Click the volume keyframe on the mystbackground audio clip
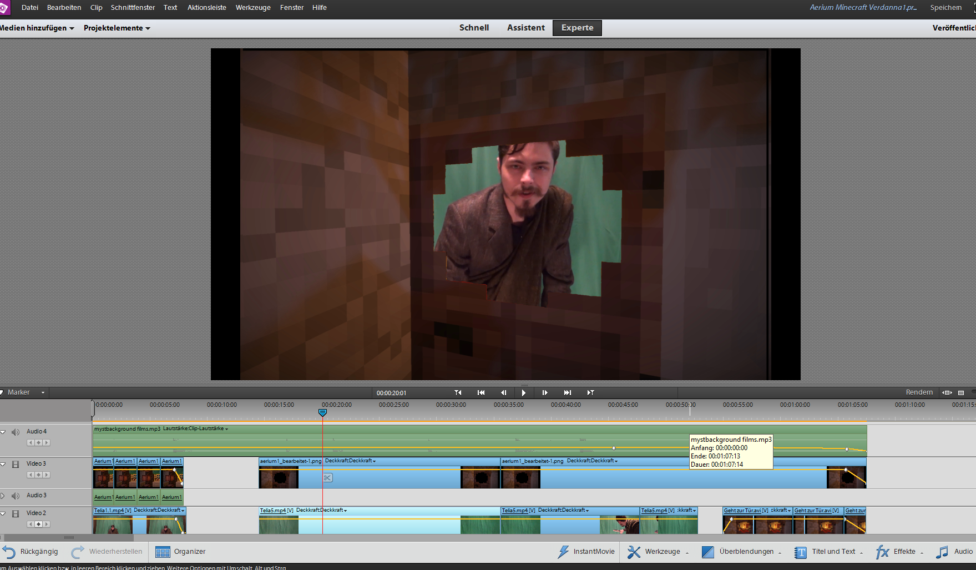 point(614,448)
